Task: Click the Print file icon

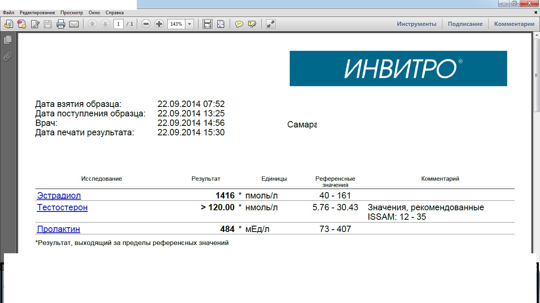Action: point(60,24)
